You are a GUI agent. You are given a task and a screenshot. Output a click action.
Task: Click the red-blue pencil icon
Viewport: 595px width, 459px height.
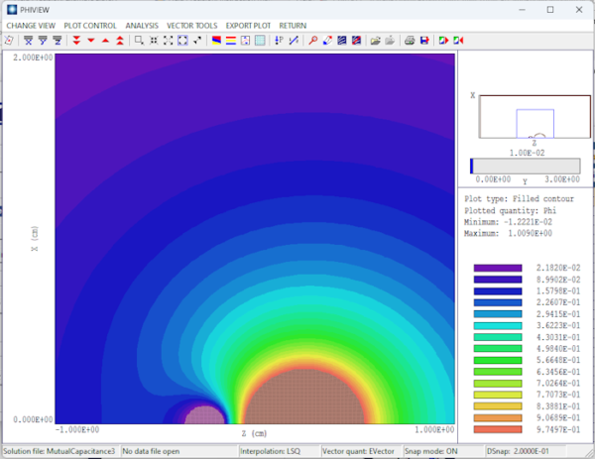[x=327, y=41]
